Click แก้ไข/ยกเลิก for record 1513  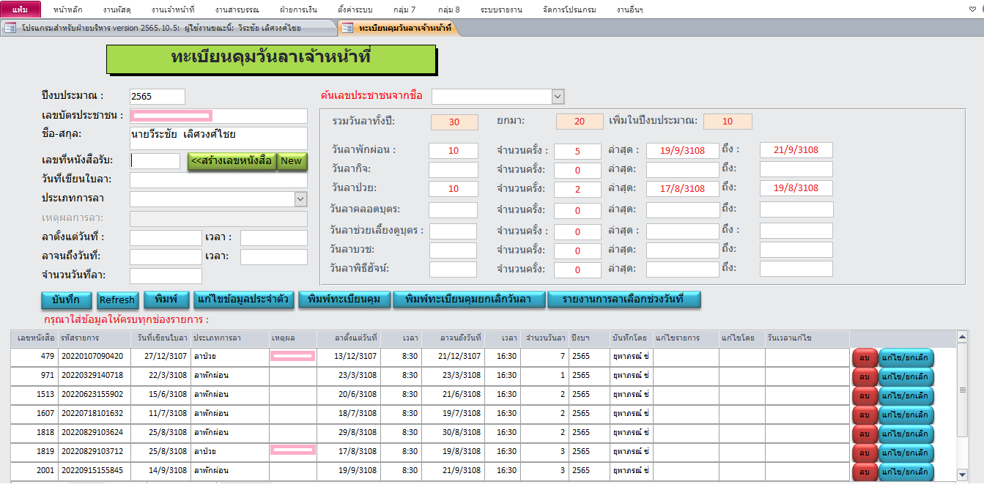click(906, 395)
